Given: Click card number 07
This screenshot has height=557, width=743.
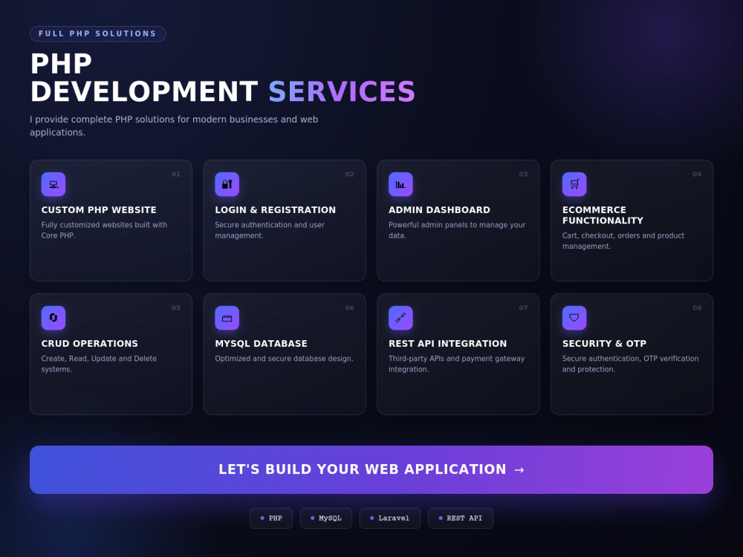Looking at the screenshot, I should [523, 308].
